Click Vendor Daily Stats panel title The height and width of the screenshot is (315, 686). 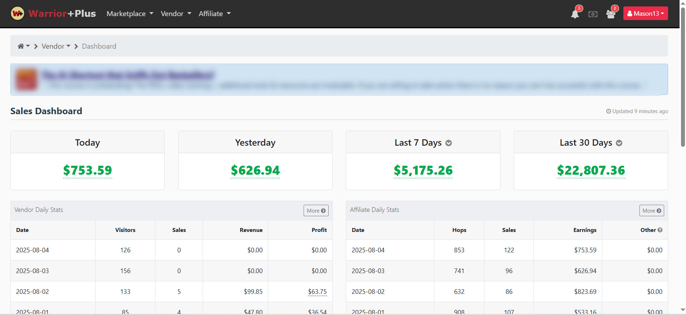[39, 210]
